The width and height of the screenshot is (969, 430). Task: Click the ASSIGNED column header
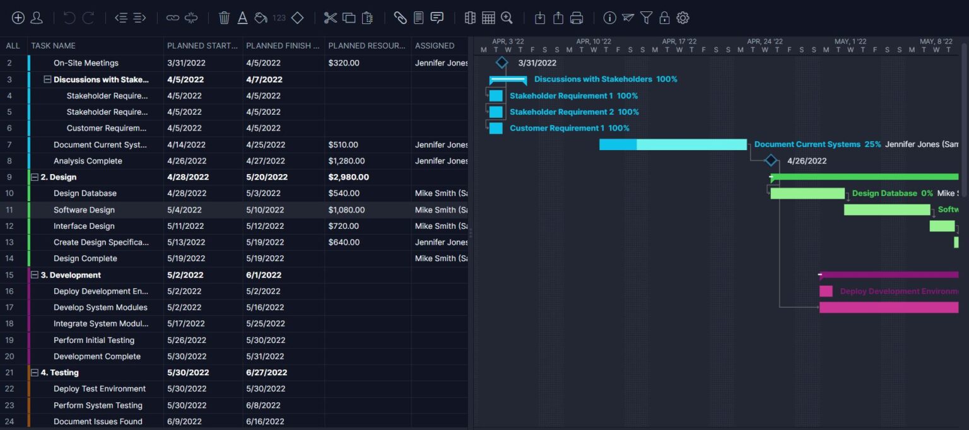point(435,45)
